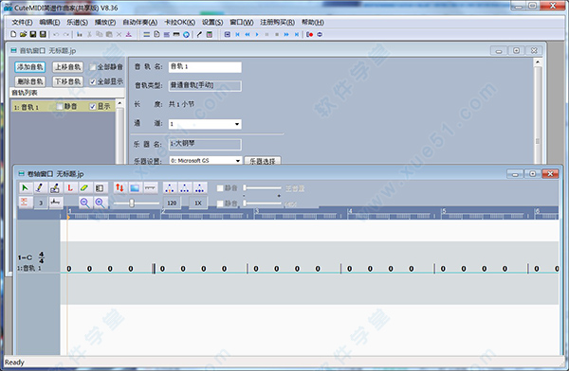
Task: Open the 卡拉OK(K) menu
Action: [179, 23]
